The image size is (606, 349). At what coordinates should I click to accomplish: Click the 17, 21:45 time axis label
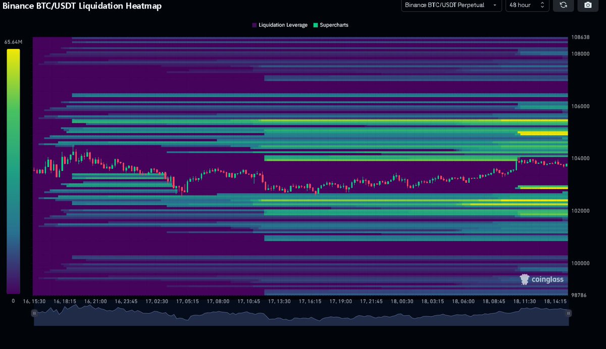point(371,301)
